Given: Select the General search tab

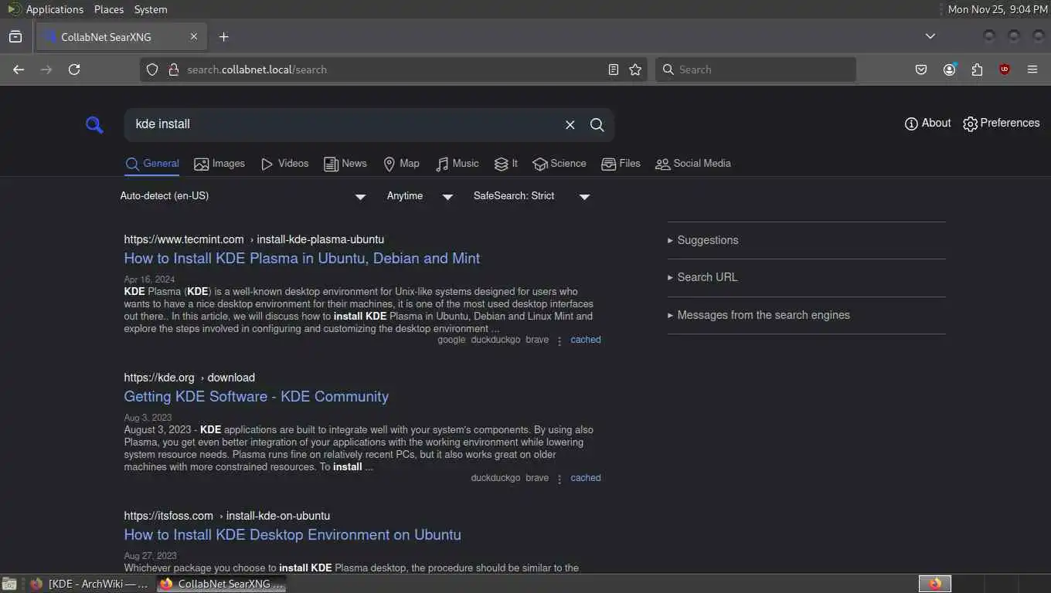Looking at the screenshot, I should coord(152,164).
